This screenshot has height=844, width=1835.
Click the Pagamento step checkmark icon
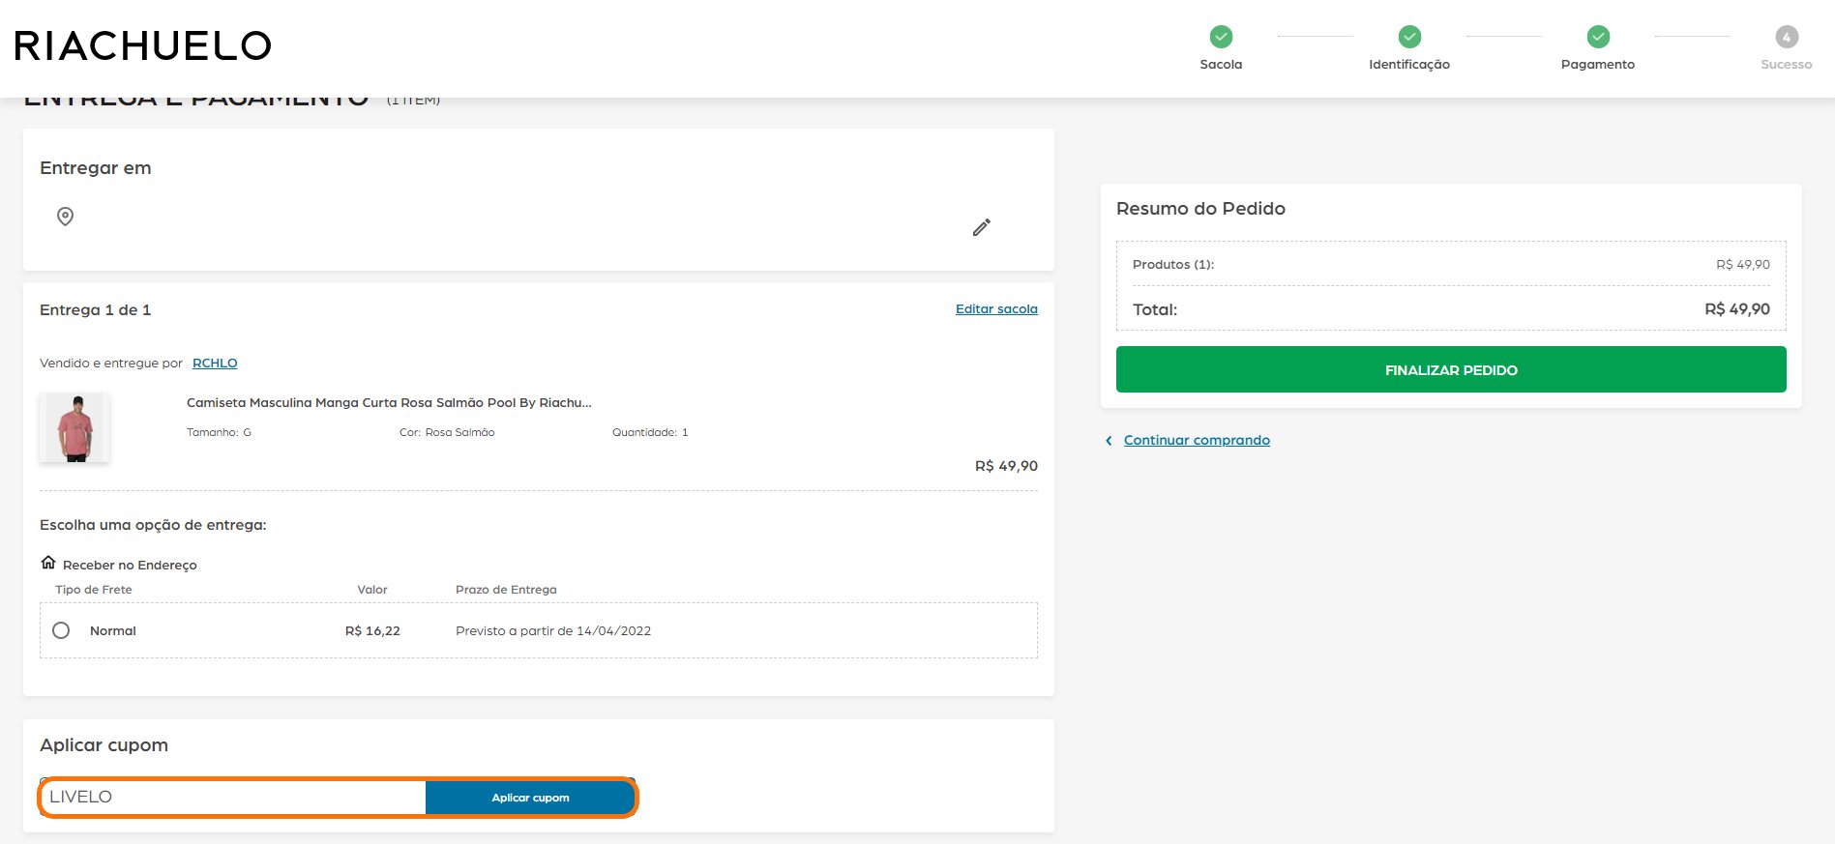click(x=1598, y=37)
